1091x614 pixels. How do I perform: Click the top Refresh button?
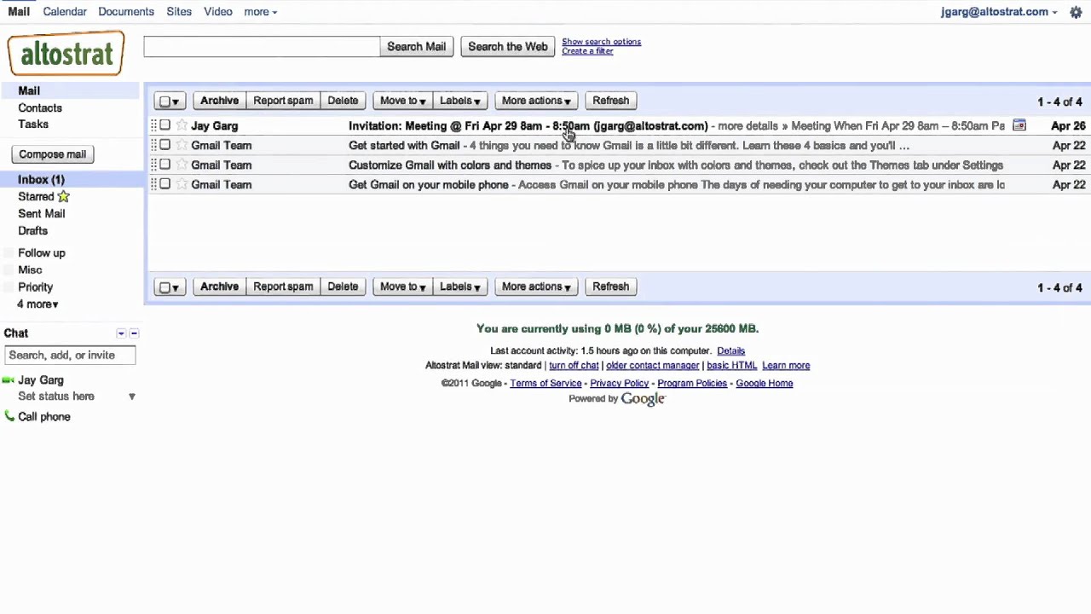pyautogui.click(x=611, y=101)
